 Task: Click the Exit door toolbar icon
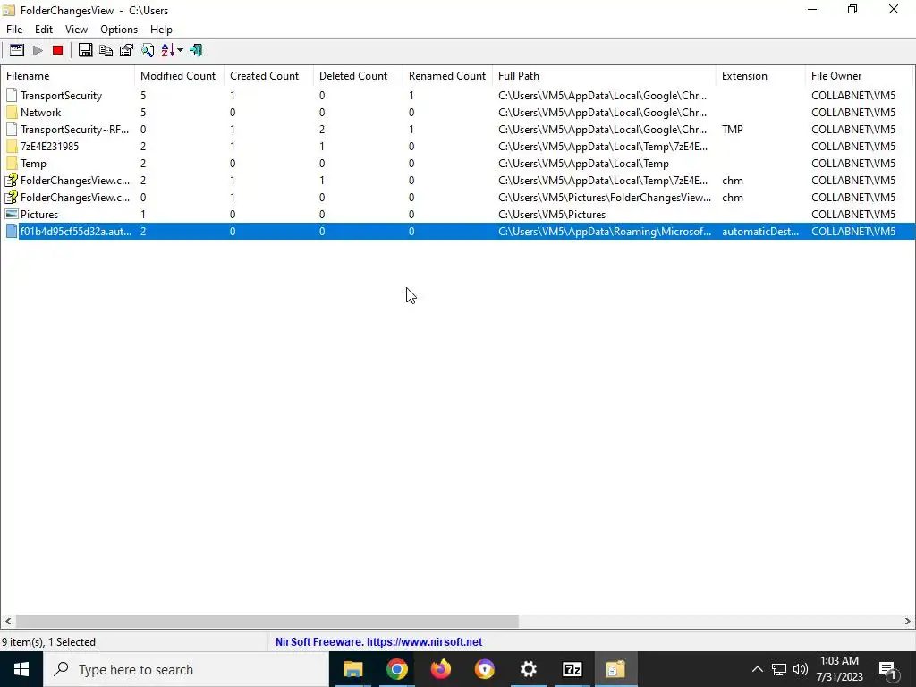pyautogui.click(x=196, y=50)
